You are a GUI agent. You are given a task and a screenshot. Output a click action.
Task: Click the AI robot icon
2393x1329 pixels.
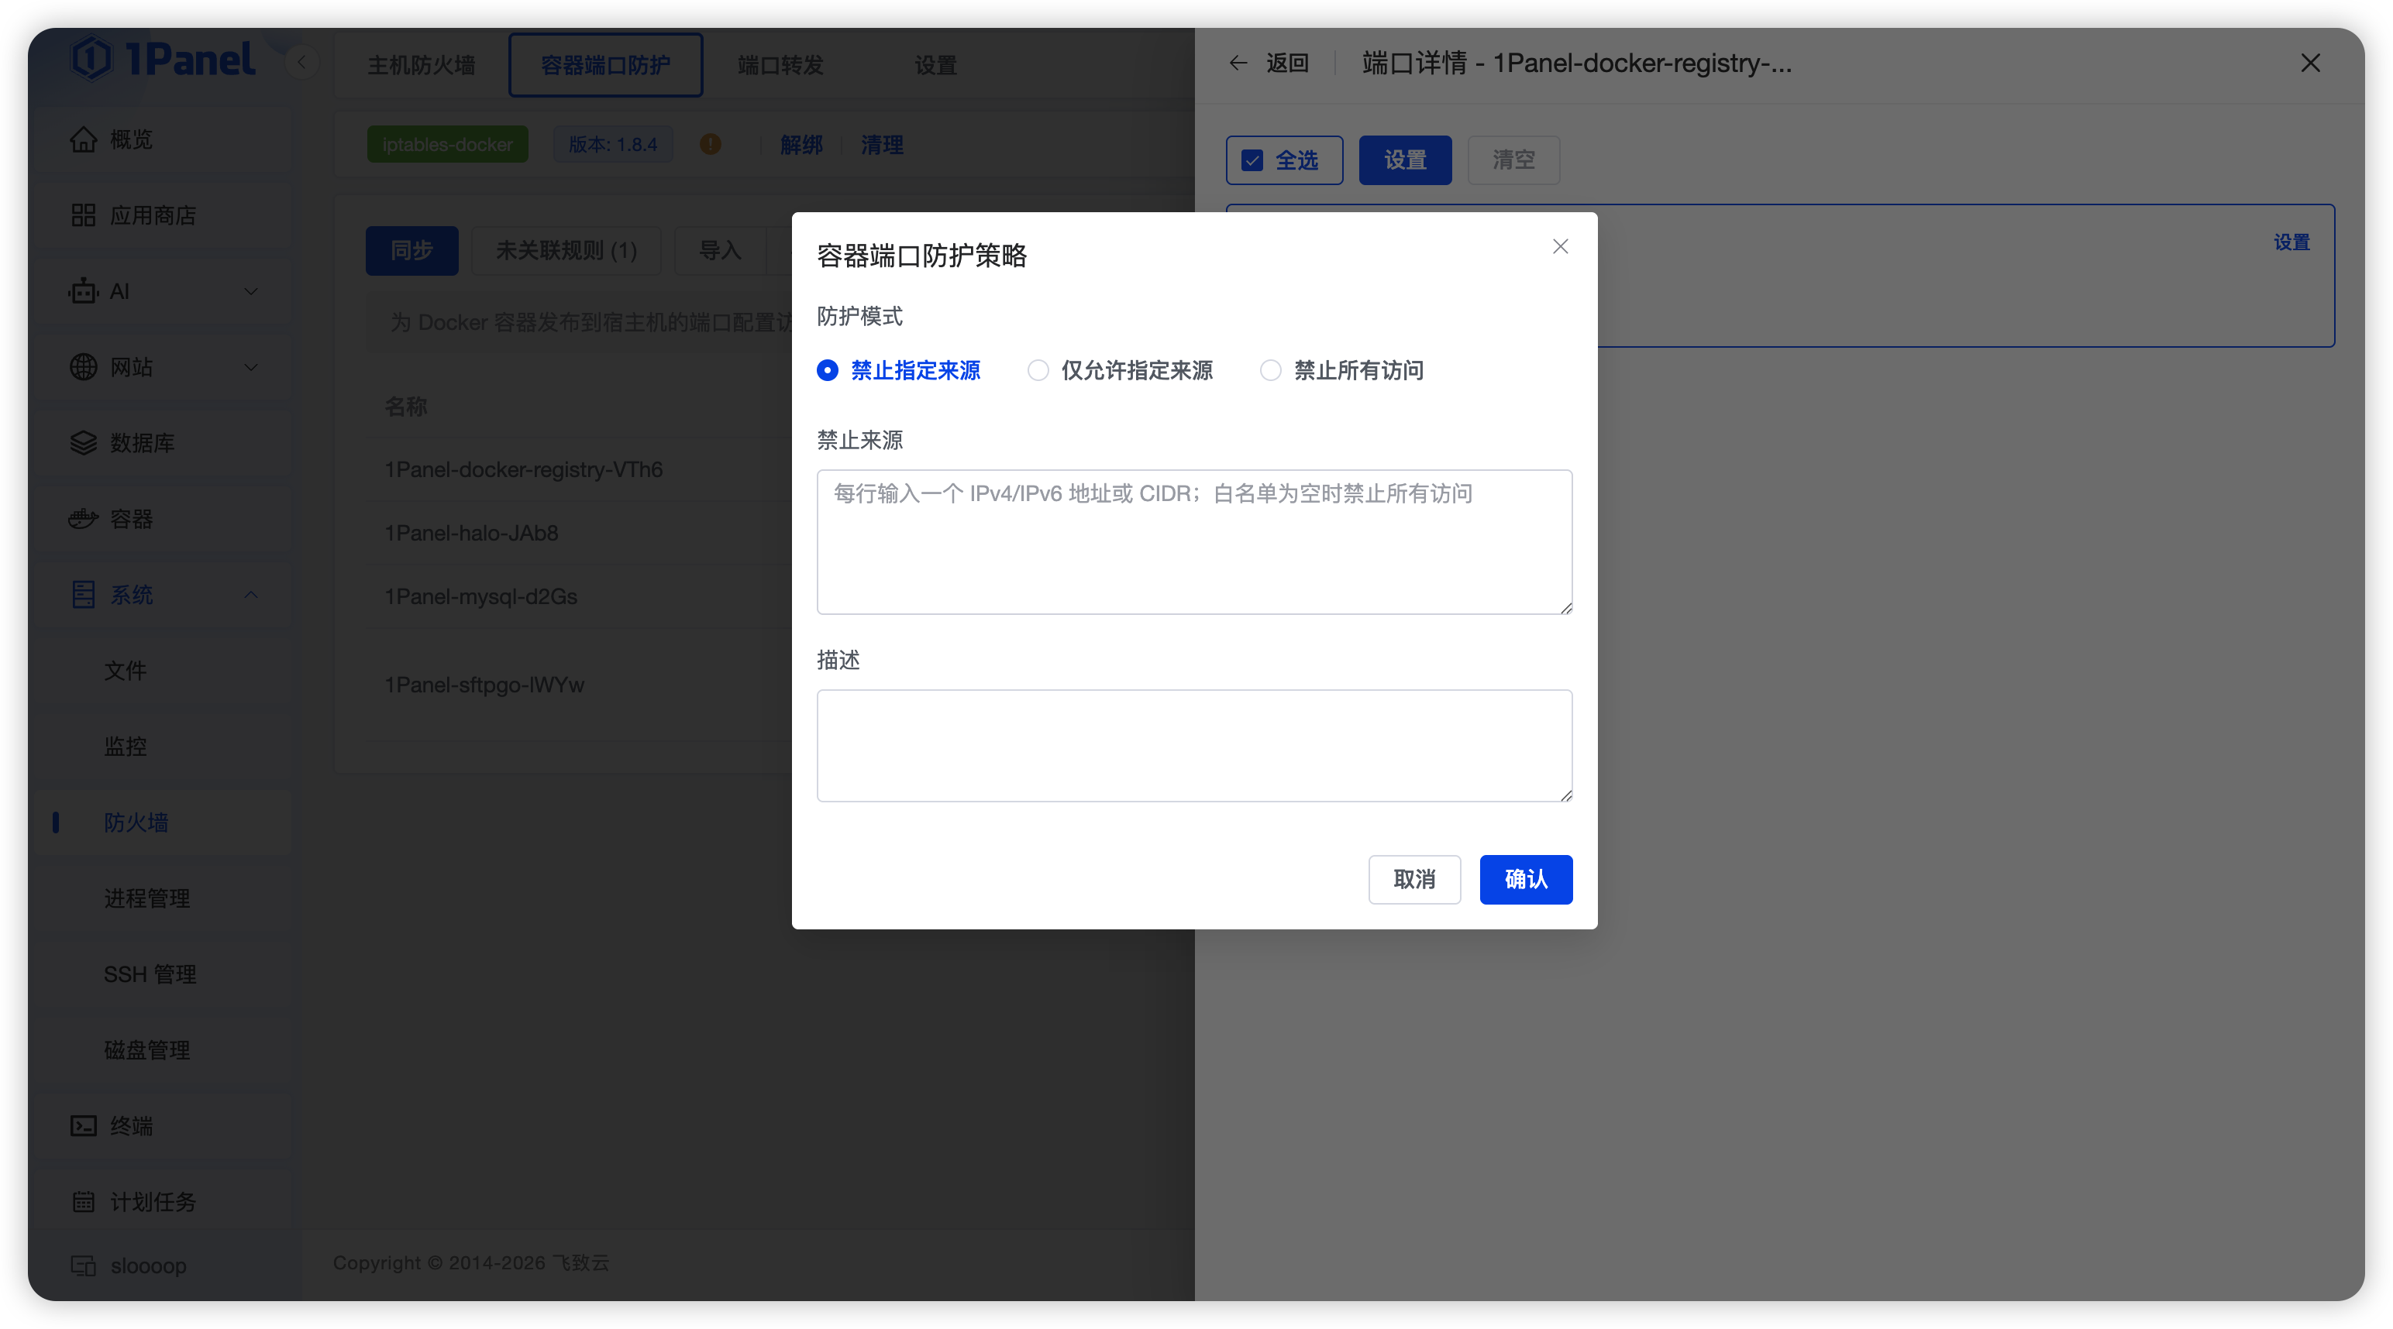83,292
